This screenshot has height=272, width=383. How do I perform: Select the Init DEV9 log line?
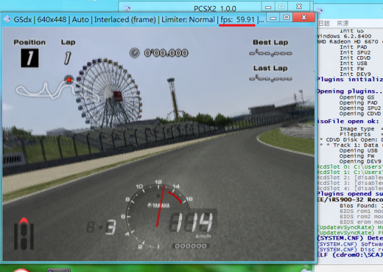355,74
